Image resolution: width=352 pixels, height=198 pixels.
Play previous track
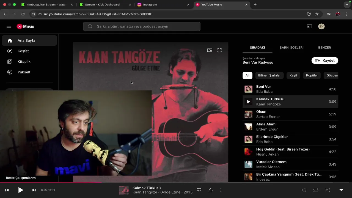click(7, 190)
